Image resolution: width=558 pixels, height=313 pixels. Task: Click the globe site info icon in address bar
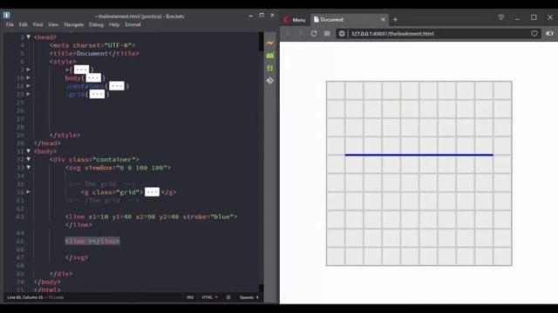[x=342, y=34]
